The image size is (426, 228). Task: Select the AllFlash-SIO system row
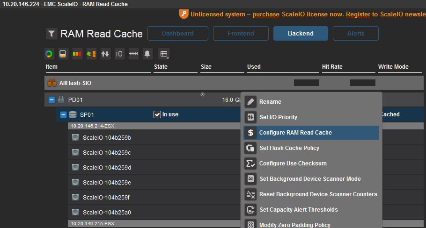(234, 83)
